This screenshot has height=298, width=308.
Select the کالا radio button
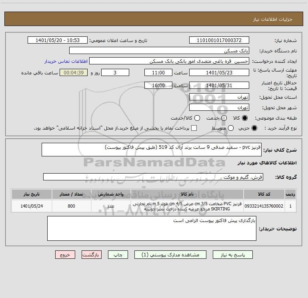tap(245, 118)
